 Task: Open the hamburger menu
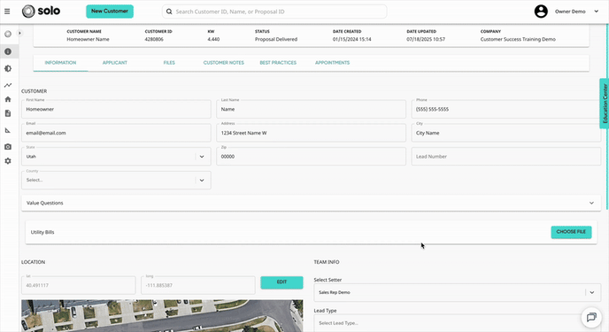coord(7,12)
